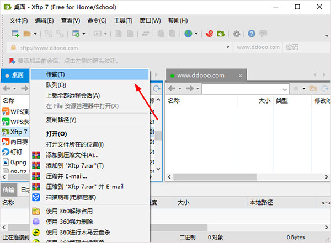Click the session properties gear-window icon
The image size is (331, 243).
[76, 34]
